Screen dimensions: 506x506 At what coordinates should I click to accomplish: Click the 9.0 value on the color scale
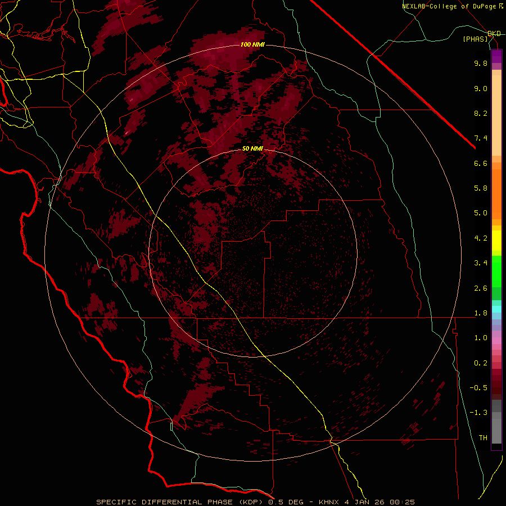point(481,88)
